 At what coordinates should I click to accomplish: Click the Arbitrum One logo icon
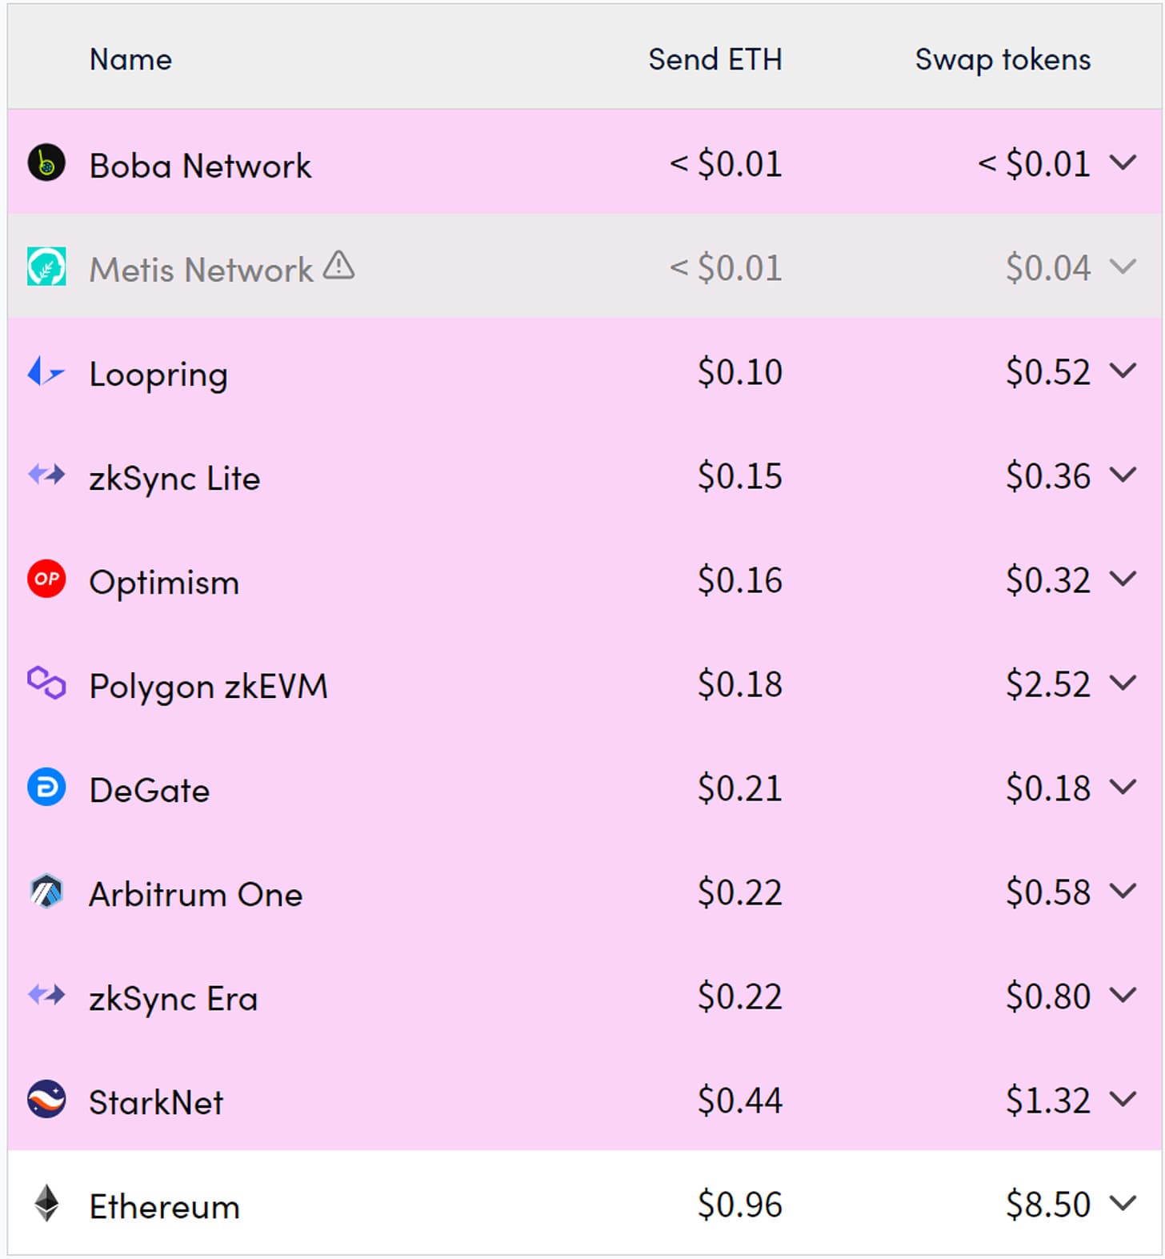[46, 891]
